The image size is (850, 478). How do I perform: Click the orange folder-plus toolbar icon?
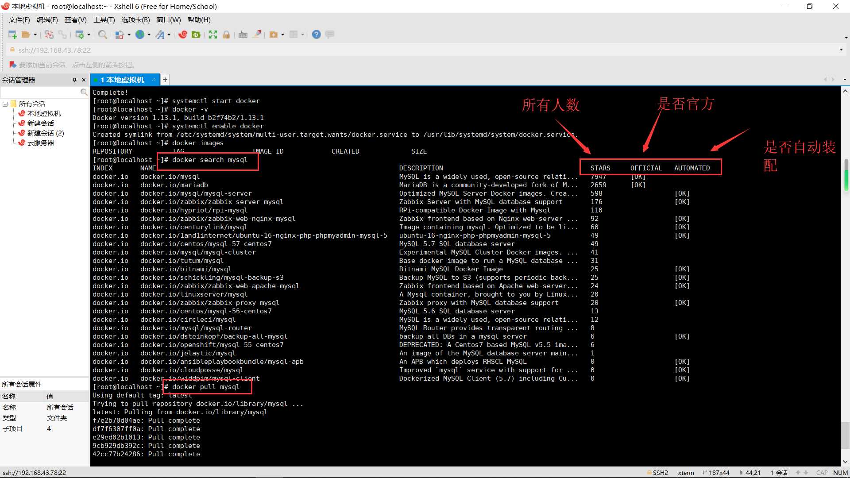274,35
